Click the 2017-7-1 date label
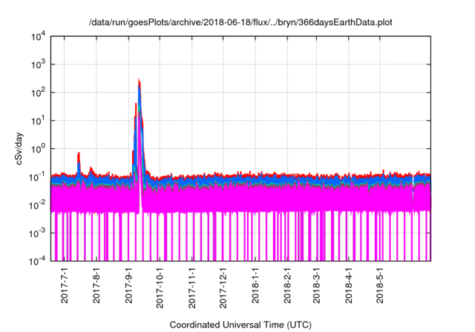The width and height of the screenshot is (475, 332). [65, 285]
